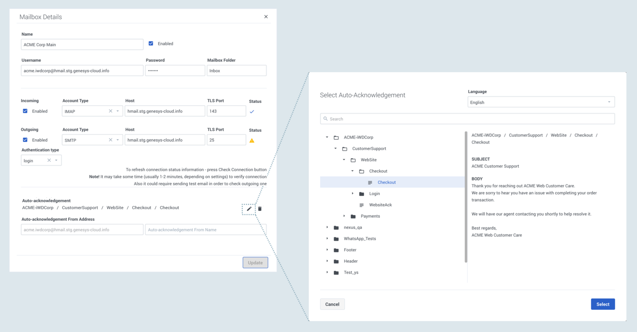Expand the Header folder node
The height and width of the screenshot is (332, 637).
[x=327, y=261]
